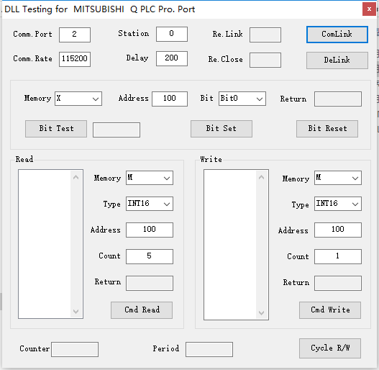Click the Bit Test button
Screen dimensions: 379x370
coord(56,129)
